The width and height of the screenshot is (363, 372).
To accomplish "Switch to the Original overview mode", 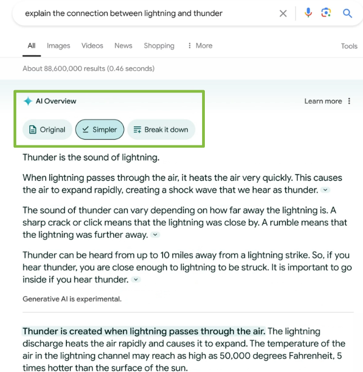I will click(x=47, y=130).
